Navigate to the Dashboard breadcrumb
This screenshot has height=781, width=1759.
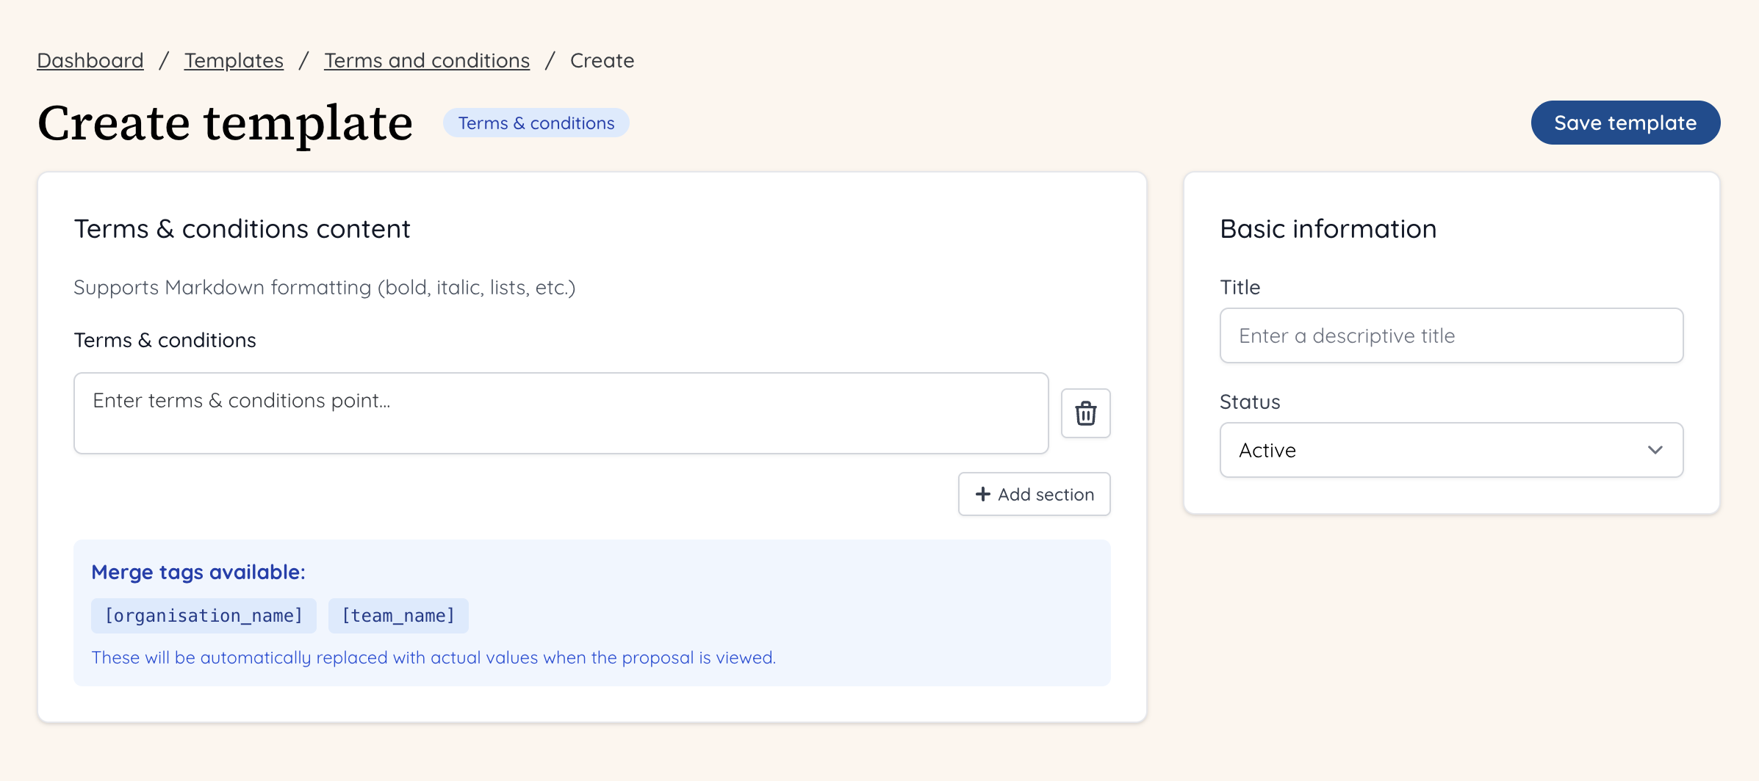pyautogui.click(x=90, y=60)
